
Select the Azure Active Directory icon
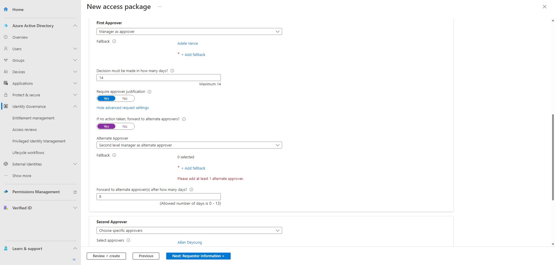[x=6, y=25]
